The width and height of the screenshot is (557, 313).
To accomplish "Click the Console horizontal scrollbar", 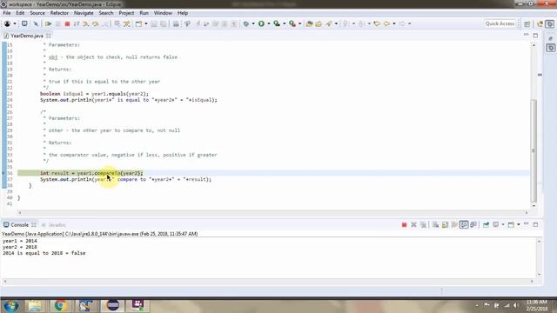I will (x=269, y=282).
